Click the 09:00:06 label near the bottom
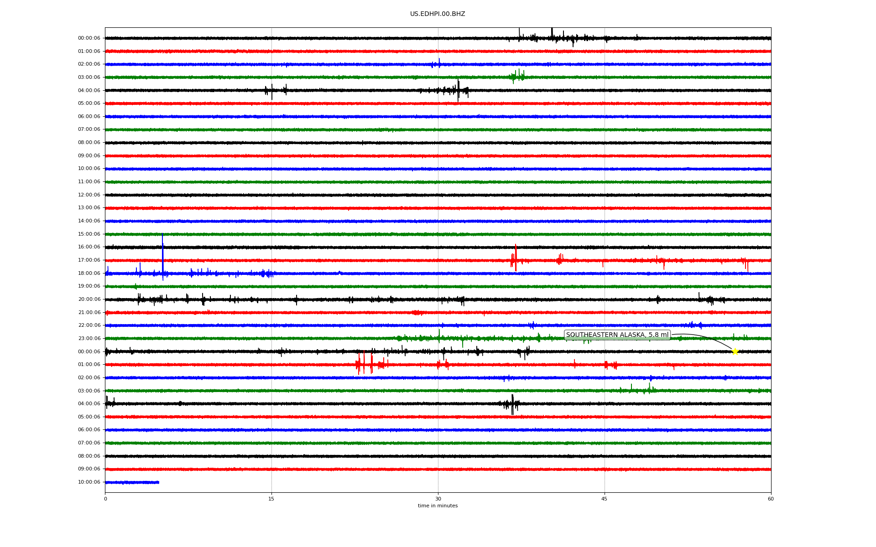 click(x=89, y=469)
